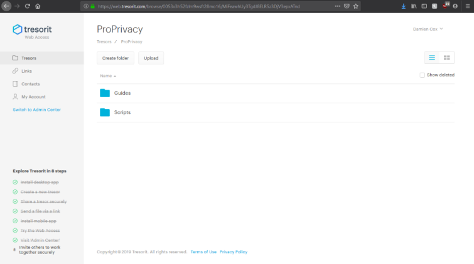Open the Scripts folder

276,112
